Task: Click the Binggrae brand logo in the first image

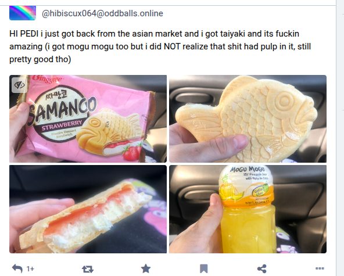Action: (x=47, y=79)
